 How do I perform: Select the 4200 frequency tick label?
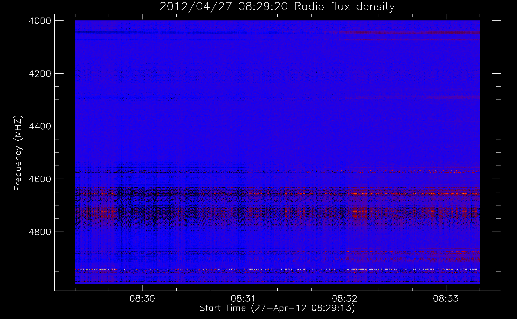[x=40, y=74]
